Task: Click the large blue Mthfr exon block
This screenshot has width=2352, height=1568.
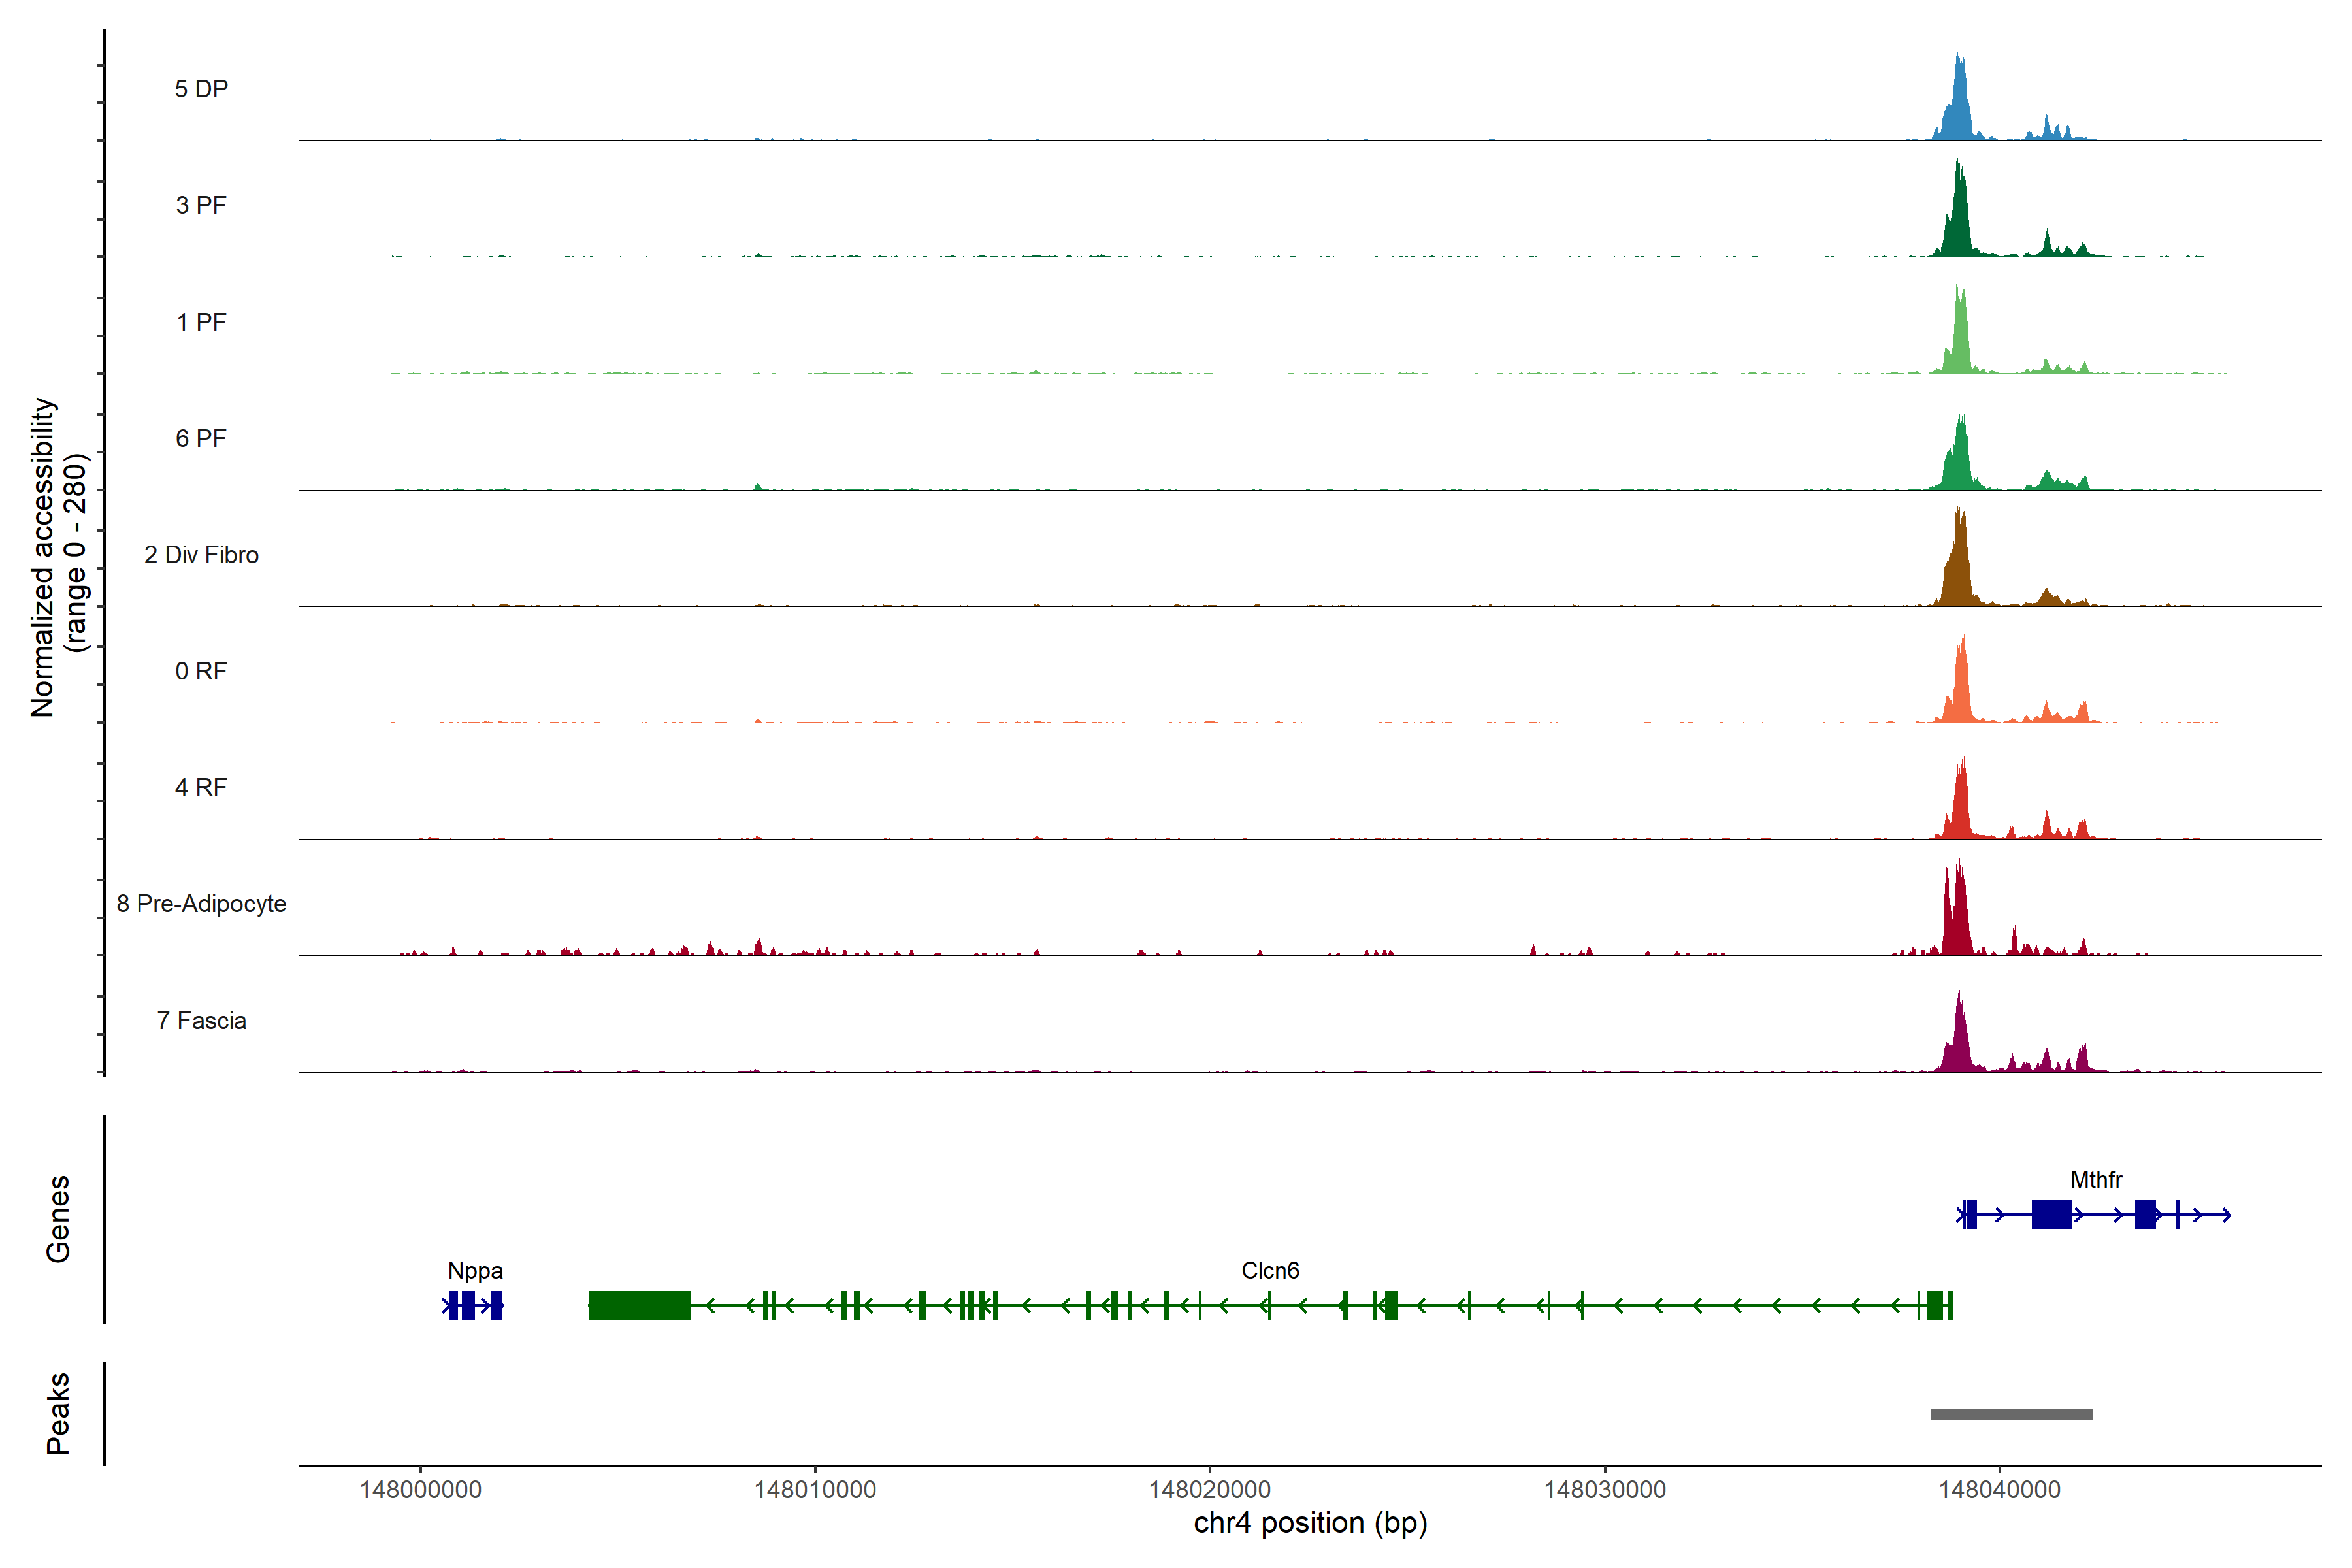Action: [x=2051, y=1214]
